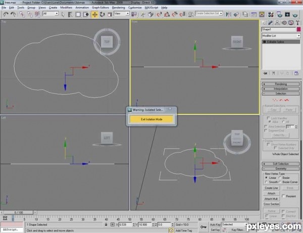Viewport: 303px width, 233px height.
Task: Open the MAXScript menu
Action: (x=151, y=8)
